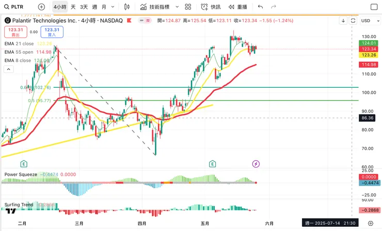Open the February earnings E marker
This screenshot has width=382, height=231.
pos(24,164)
